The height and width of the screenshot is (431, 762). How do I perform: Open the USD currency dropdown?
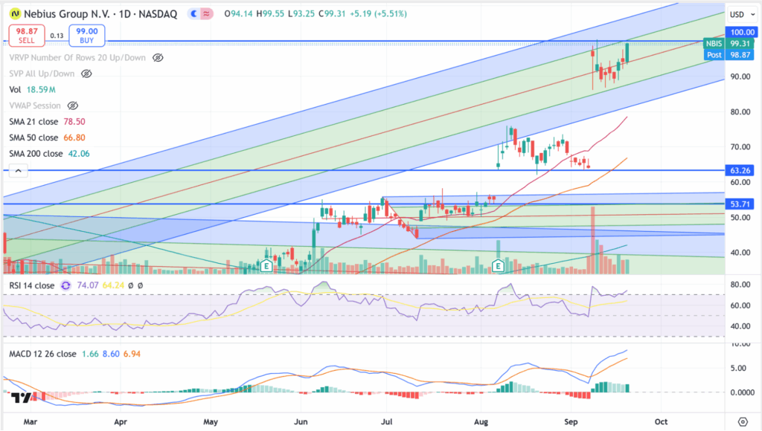point(742,14)
